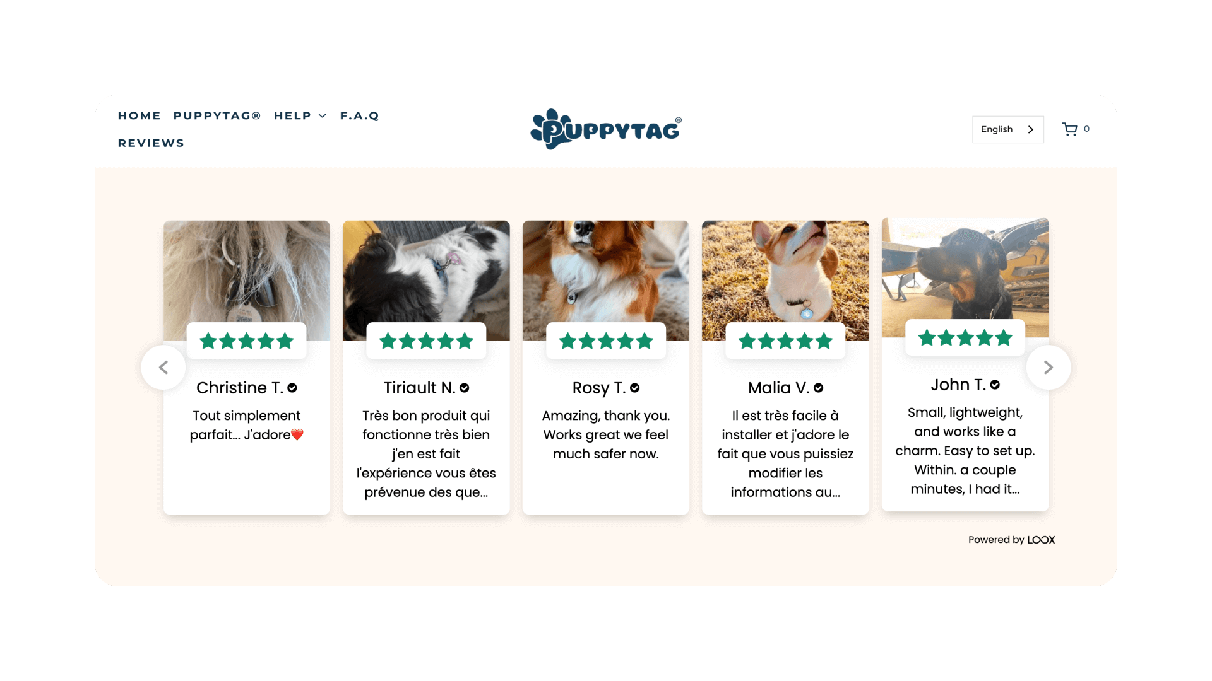Open the shopping cart icon

pyautogui.click(x=1069, y=129)
